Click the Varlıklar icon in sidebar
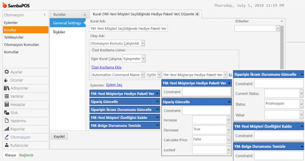This screenshot has width=305, height=161. click(6, 96)
